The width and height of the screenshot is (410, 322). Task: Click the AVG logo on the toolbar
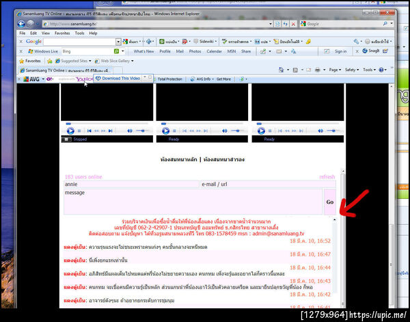pyautogui.click(x=31, y=79)
